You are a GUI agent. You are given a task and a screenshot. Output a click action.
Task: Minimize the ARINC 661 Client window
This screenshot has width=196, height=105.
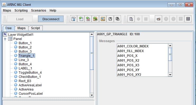tap(171, 5)
